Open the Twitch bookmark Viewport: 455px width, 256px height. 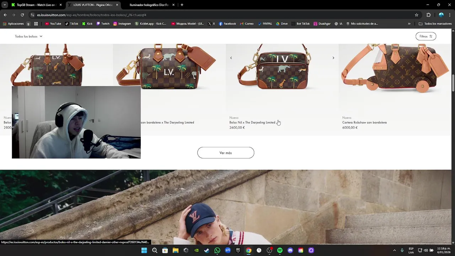pos(103,24)
